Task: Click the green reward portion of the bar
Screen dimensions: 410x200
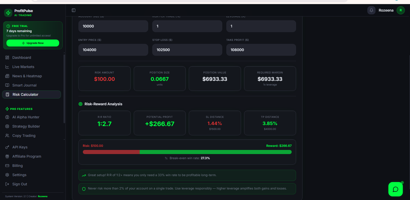Action: point(216,152)
